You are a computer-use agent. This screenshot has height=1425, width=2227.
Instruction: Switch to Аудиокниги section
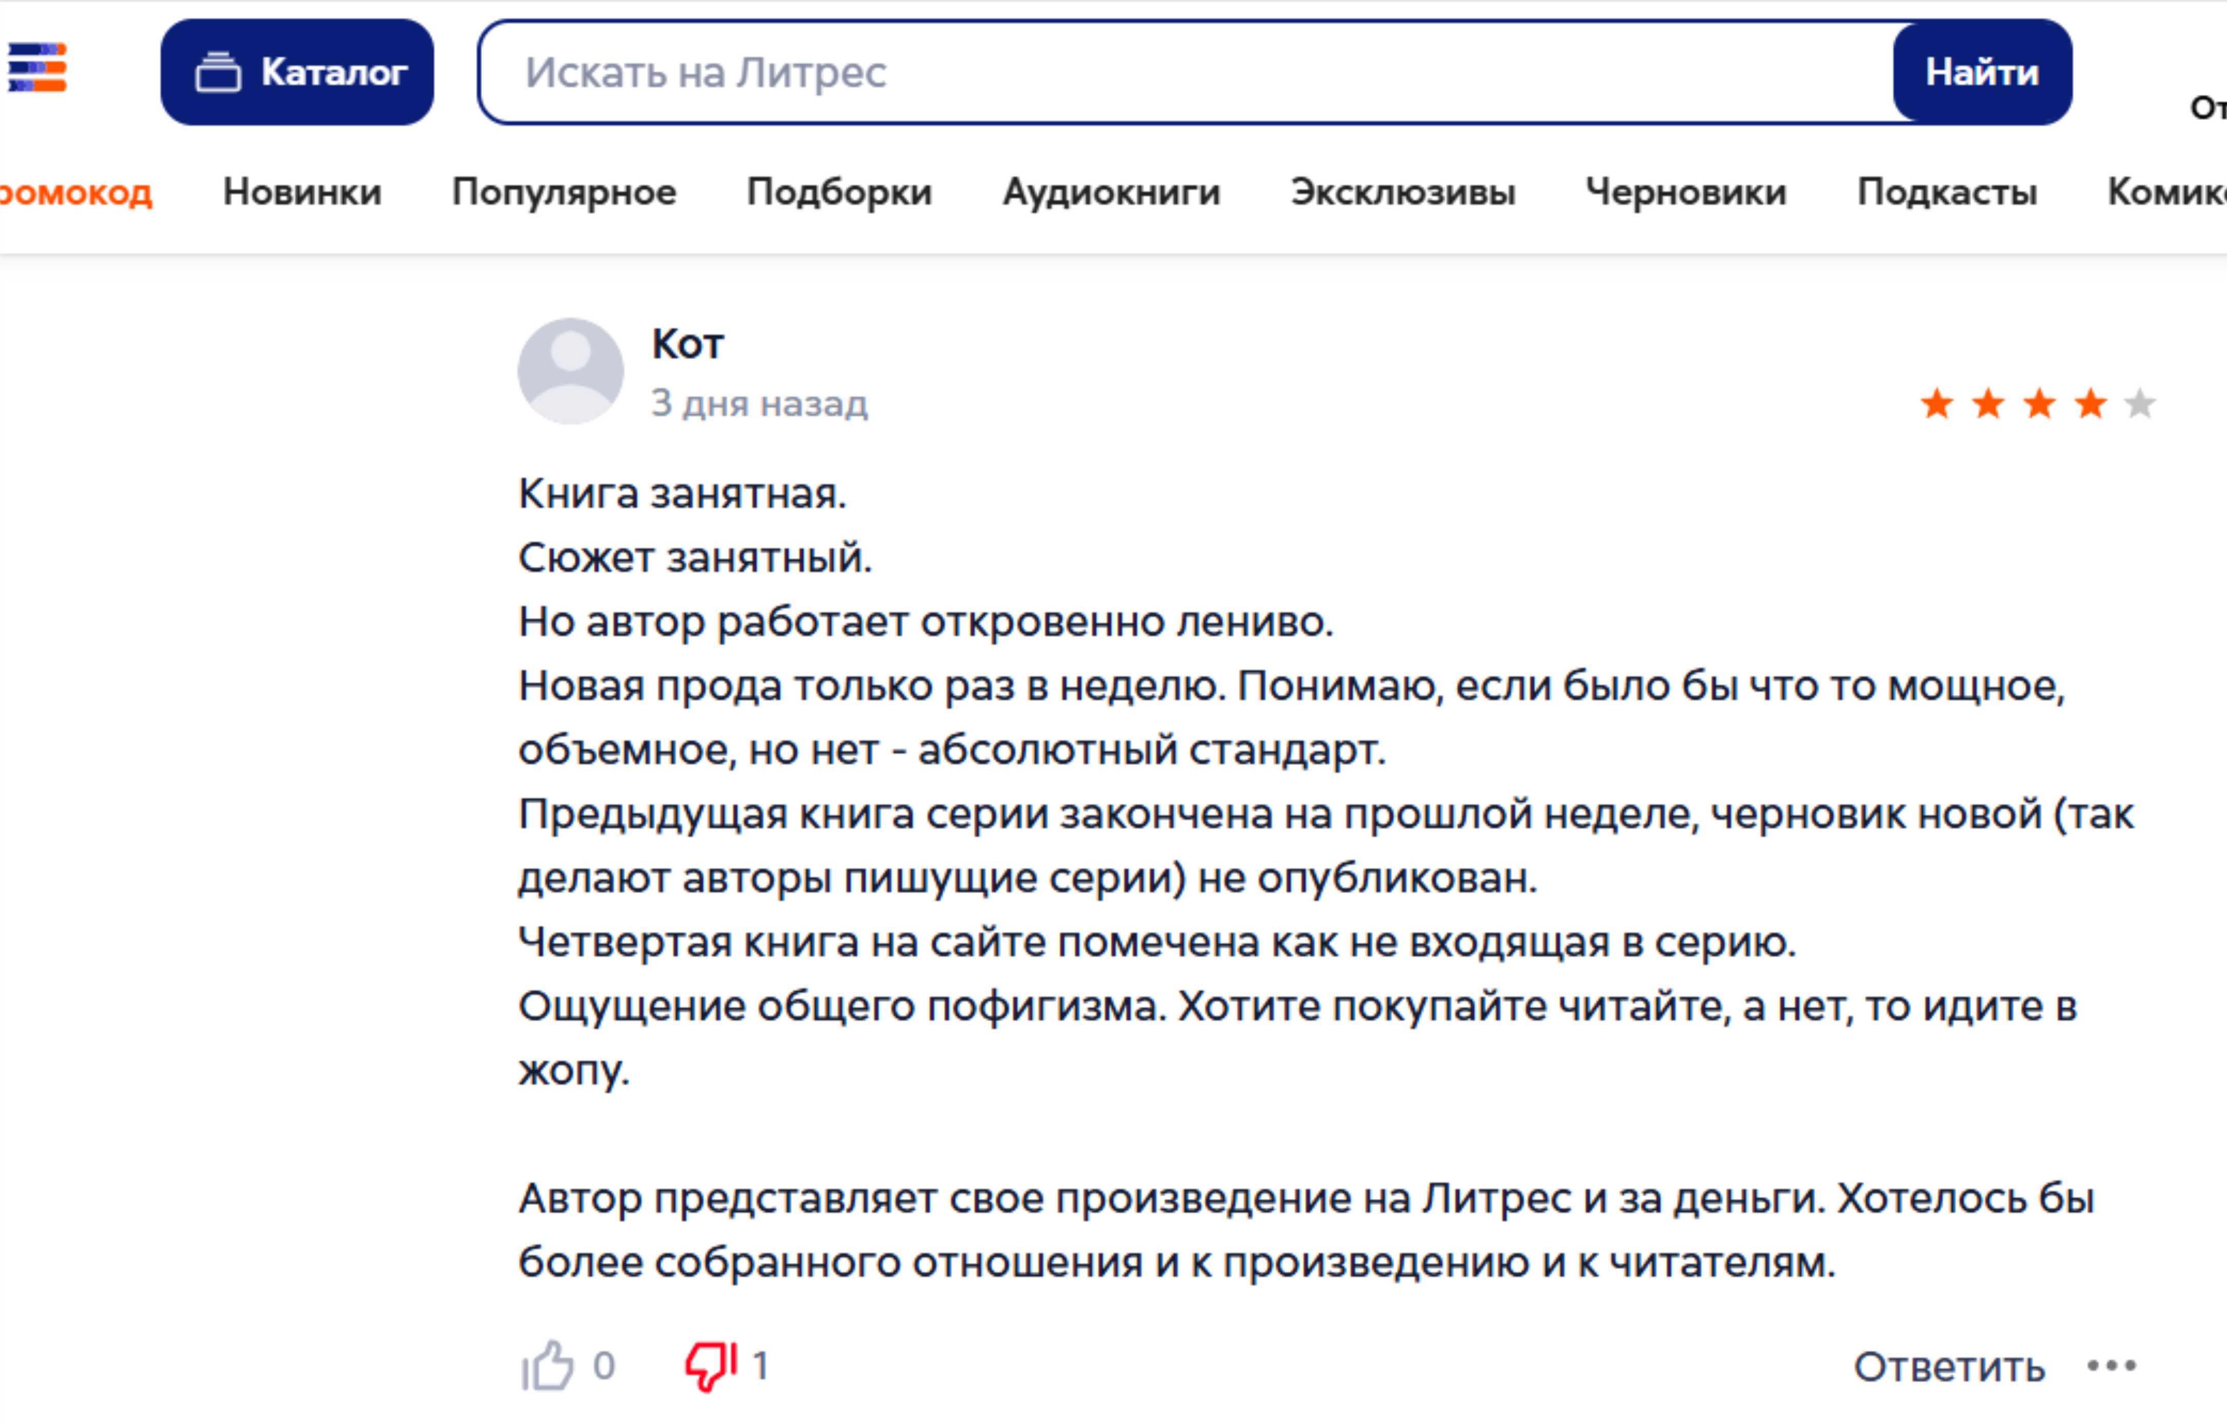1111,192
